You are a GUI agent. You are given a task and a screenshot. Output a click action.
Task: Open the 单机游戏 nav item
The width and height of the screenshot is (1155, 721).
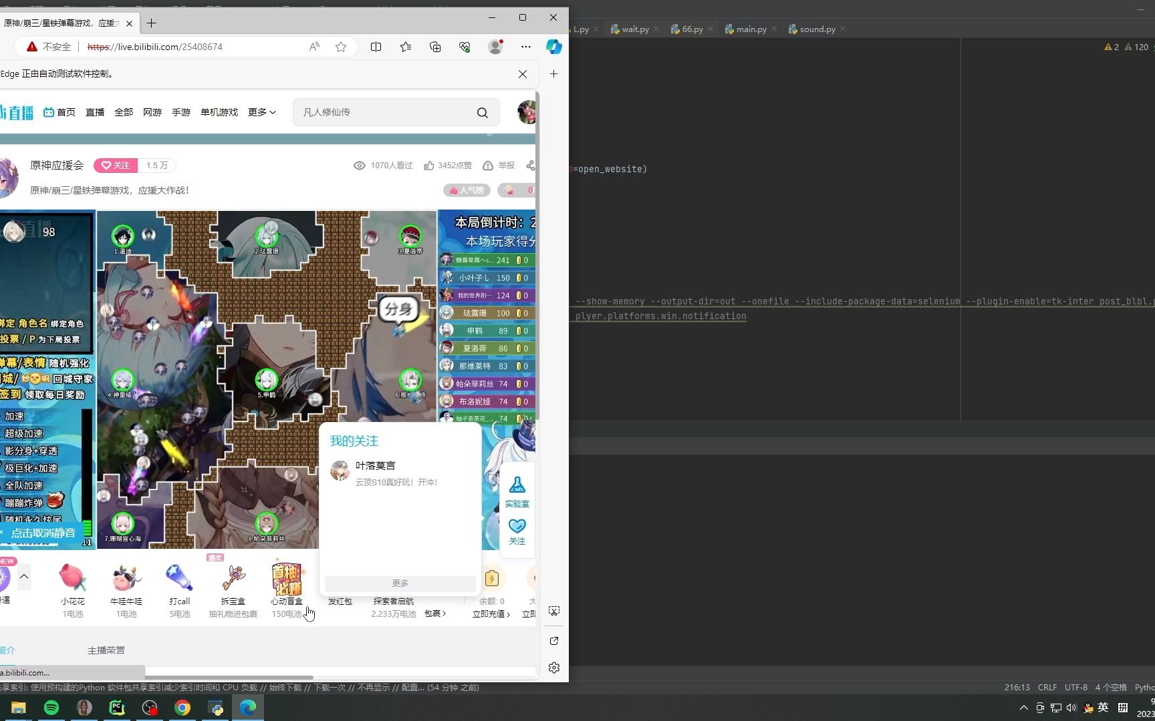coord(219,112)
